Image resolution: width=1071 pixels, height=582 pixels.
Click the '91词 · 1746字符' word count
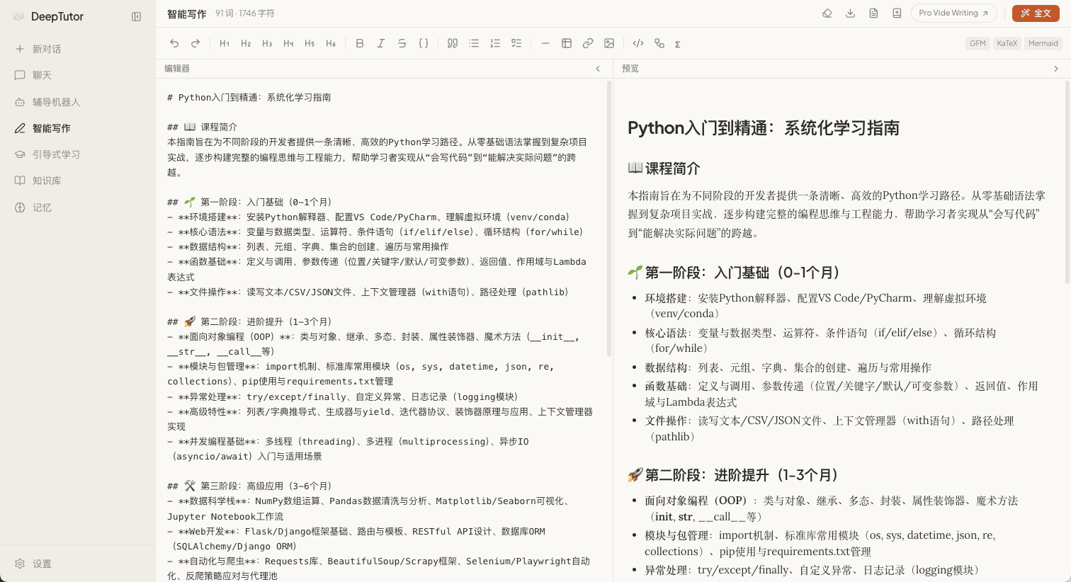click(x=245, y=13)
